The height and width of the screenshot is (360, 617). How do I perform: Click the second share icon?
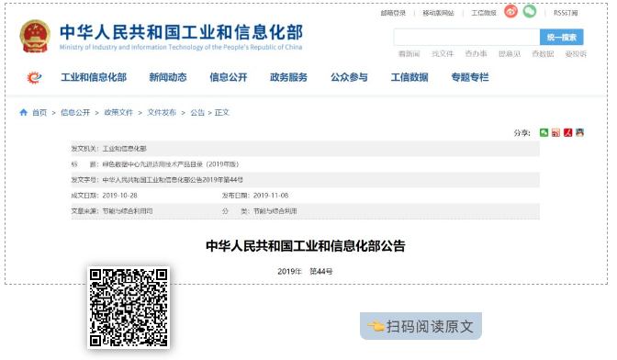555,132
